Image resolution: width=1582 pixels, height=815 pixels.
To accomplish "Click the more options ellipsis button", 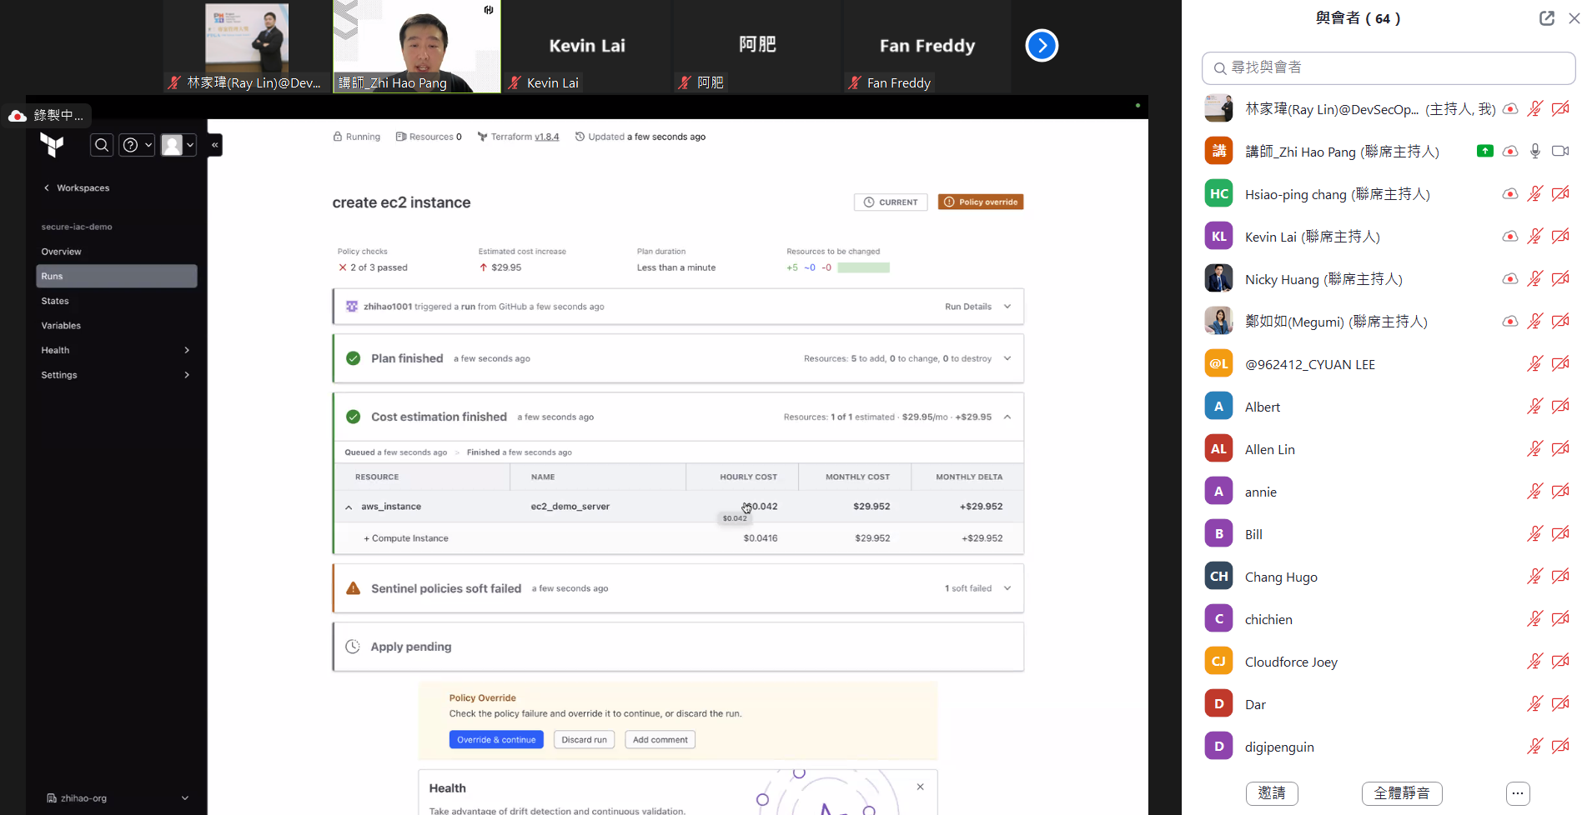I will coord(1517,793).
